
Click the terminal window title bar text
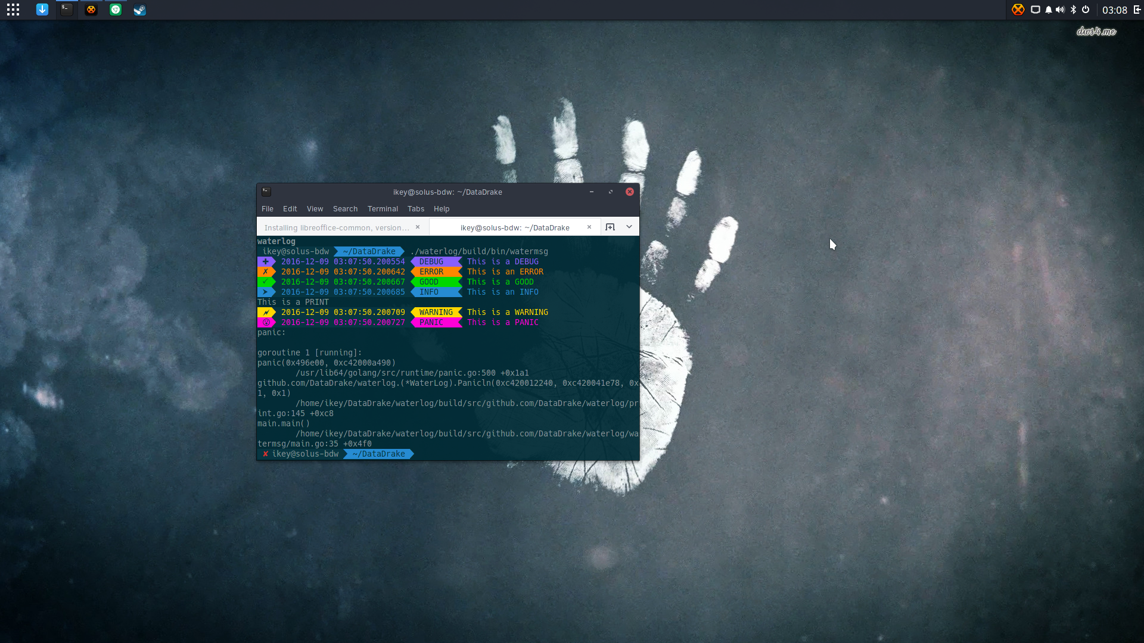coord(447,192)
